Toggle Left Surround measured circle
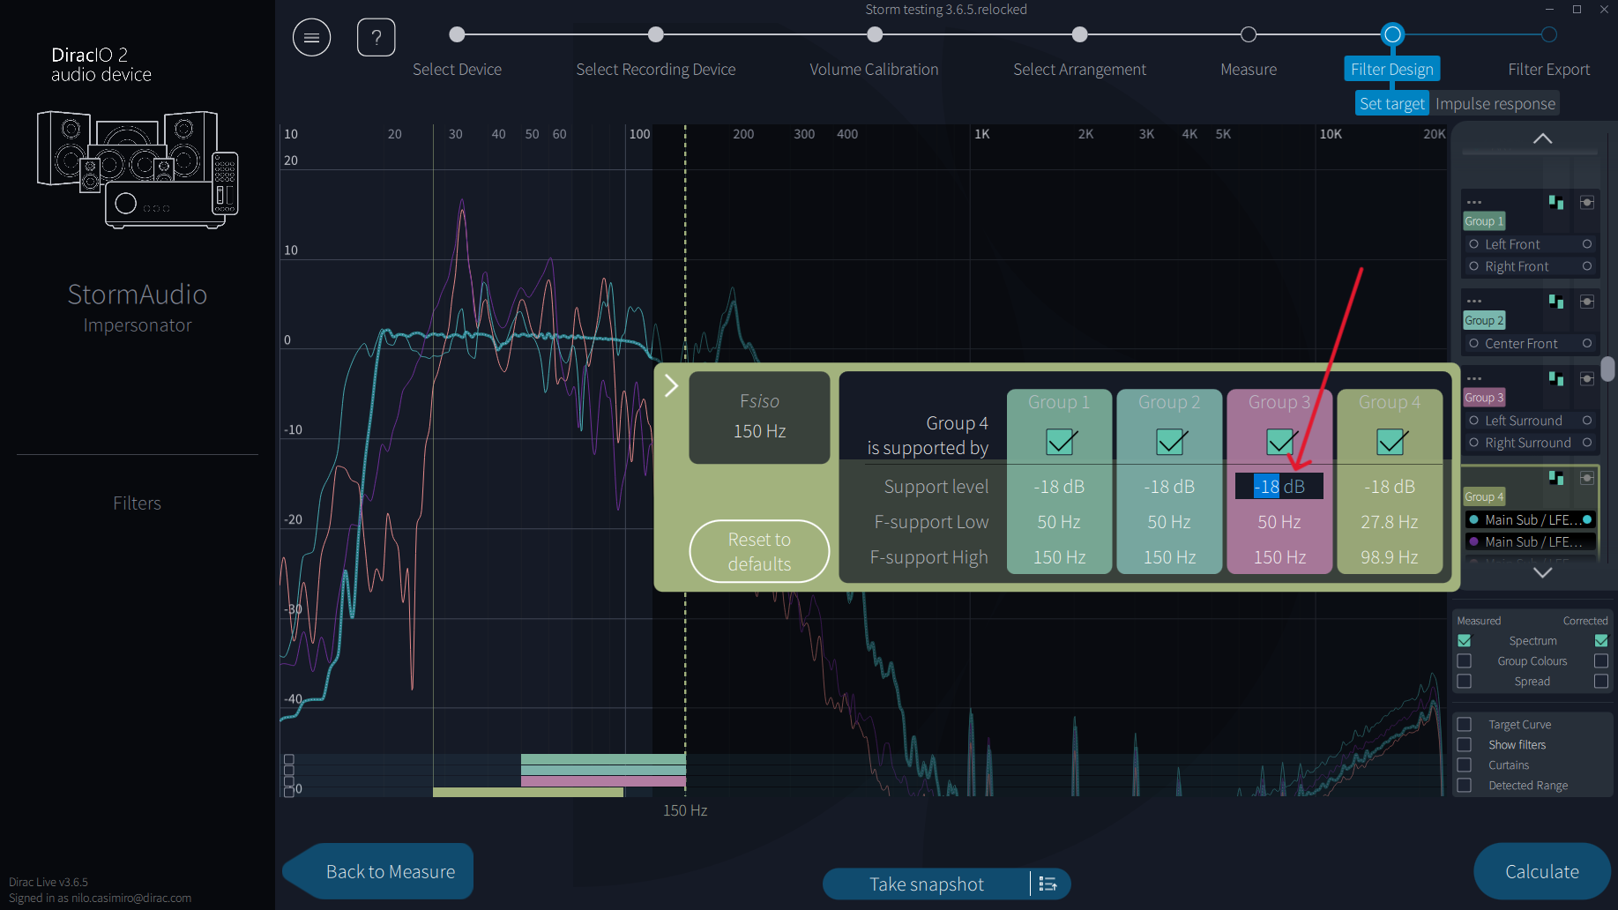Image resolution: width=1618 pixels, height=910 pixels. (x=1473, y=421)
